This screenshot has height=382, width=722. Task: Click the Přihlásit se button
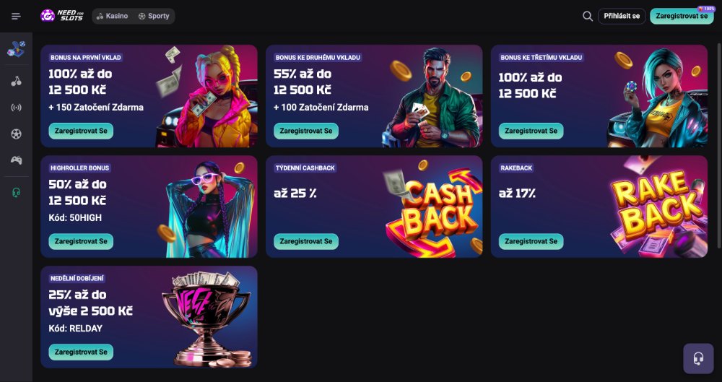(622, 16)
